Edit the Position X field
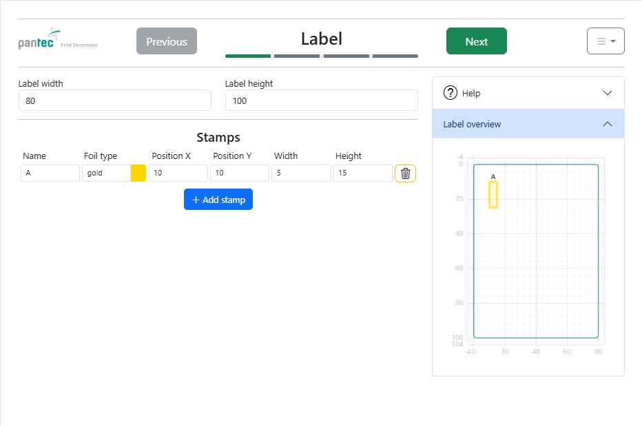The width and height of the screenshot is (642, 426). (x=178, y=173)
